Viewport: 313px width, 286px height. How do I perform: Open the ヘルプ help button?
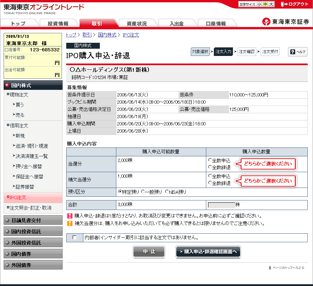(x=298, y=52)
